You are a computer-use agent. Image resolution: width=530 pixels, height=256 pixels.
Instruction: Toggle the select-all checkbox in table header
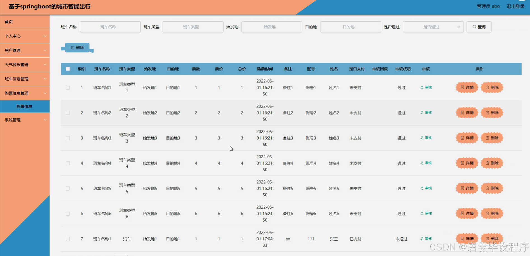68,69
